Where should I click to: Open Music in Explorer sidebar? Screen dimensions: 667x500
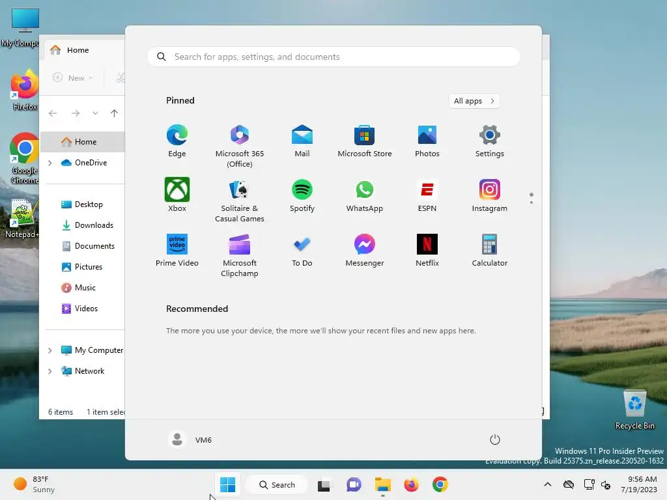click(79, 288)
